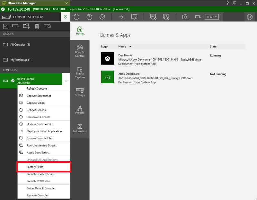This screenshot has width=257, height=200.
Task: Open the Profiles tab
Action: [80, 110]
